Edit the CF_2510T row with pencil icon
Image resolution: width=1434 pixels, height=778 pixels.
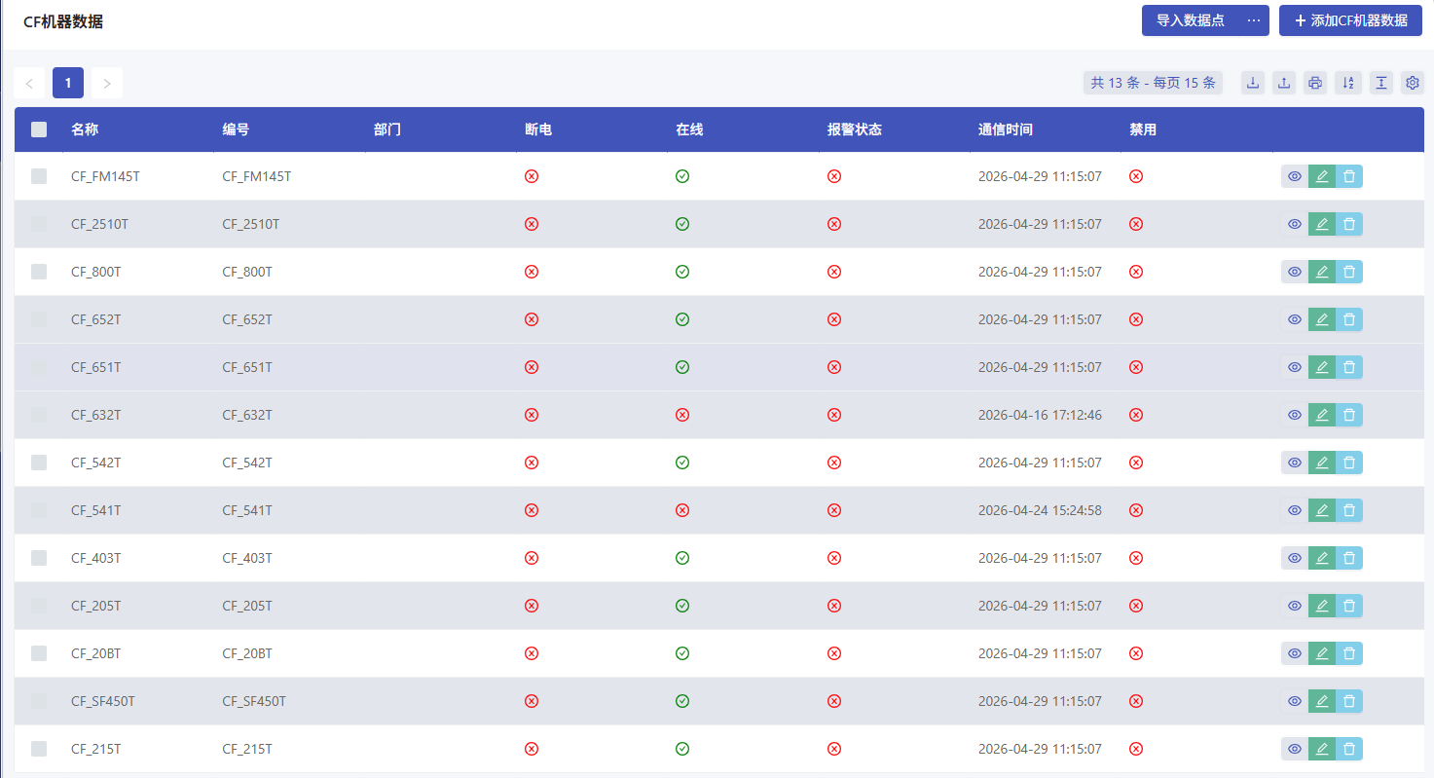click(1321, 224)
